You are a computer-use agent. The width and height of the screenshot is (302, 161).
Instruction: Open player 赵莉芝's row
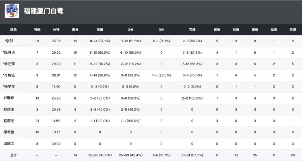pyautogui.click(x=9, y=120)
